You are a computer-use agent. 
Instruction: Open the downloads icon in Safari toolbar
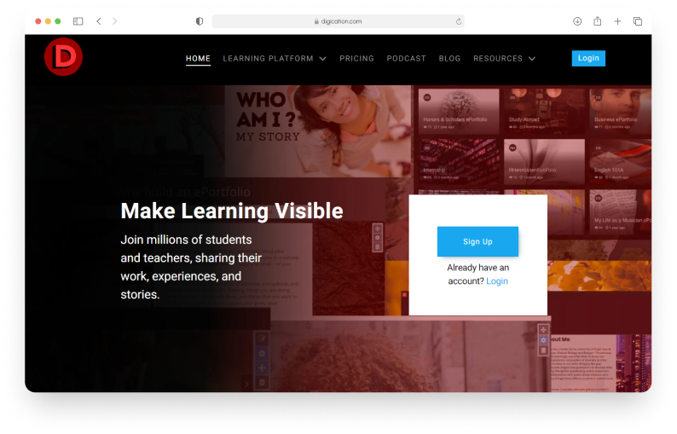coord(577,21)
